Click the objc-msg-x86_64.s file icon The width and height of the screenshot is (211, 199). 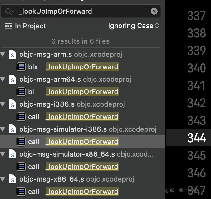(12, 179)
